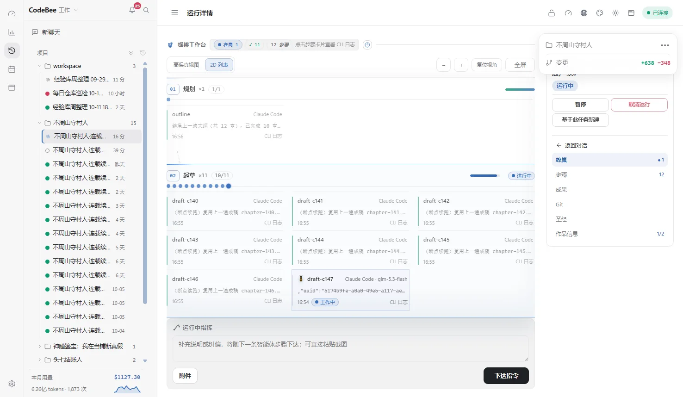Click 返回对话 link

(x=572, y=145)
